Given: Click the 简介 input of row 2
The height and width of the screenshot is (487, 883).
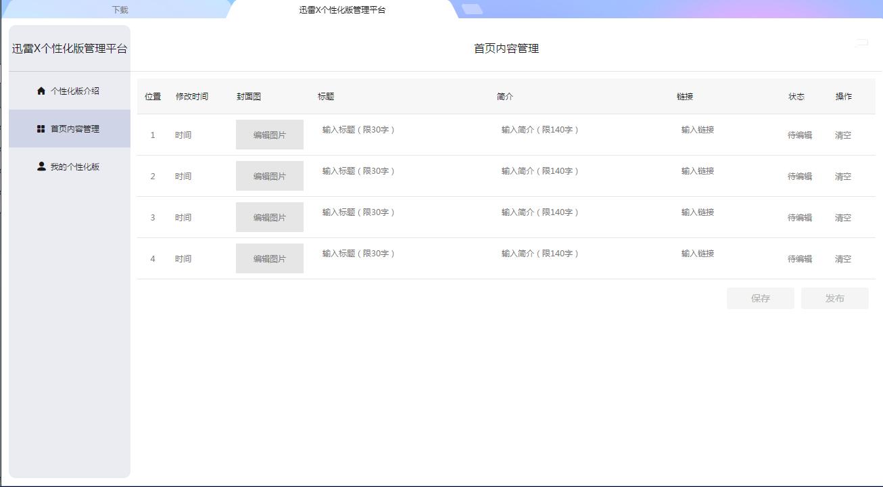Looking at the screenshot, I should pos(540,170).
